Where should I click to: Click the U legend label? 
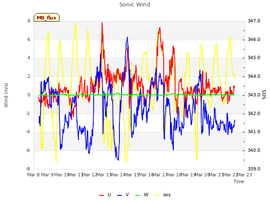pos(109,195)
